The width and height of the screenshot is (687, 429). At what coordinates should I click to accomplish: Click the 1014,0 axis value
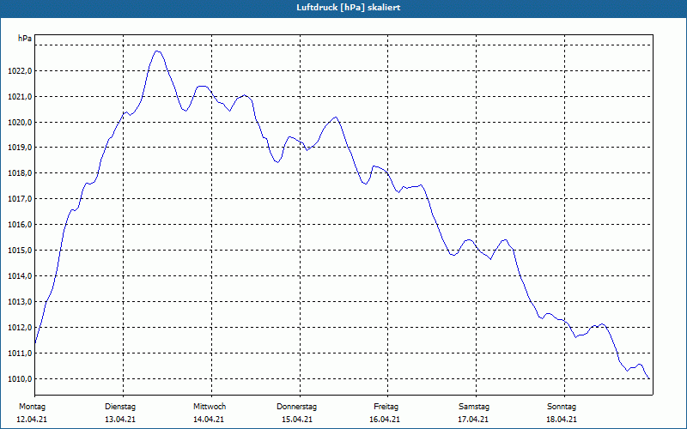tap(20, 276)
